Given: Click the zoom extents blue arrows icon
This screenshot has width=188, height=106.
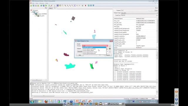Looking at the screenshot, I should pyautogui.click(x=75, y=6).
